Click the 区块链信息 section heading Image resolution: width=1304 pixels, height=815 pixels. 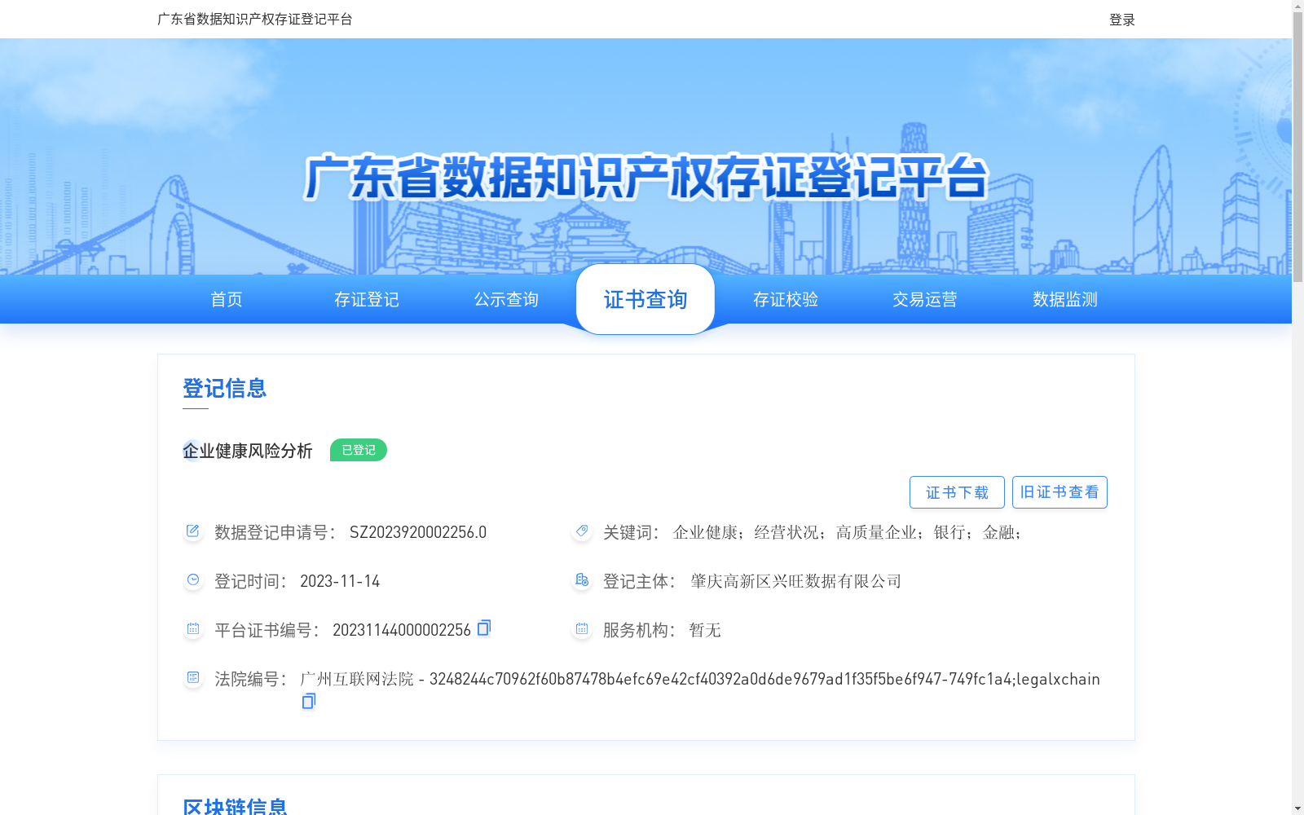point(236,807)
